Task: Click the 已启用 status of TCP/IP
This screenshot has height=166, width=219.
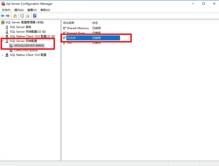Action: (96, 38)
